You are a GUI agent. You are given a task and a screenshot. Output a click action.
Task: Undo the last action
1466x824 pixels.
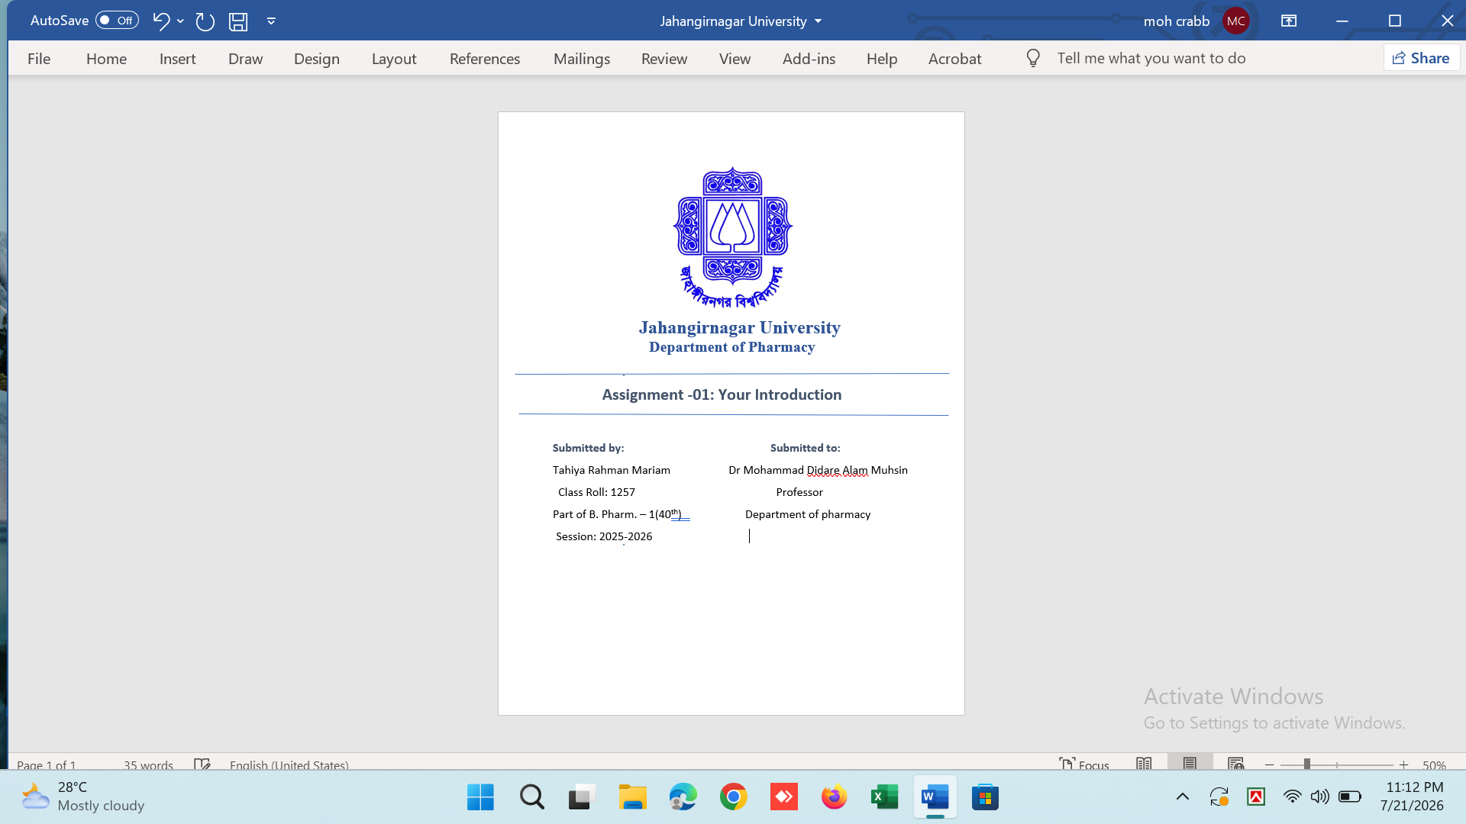160,21
